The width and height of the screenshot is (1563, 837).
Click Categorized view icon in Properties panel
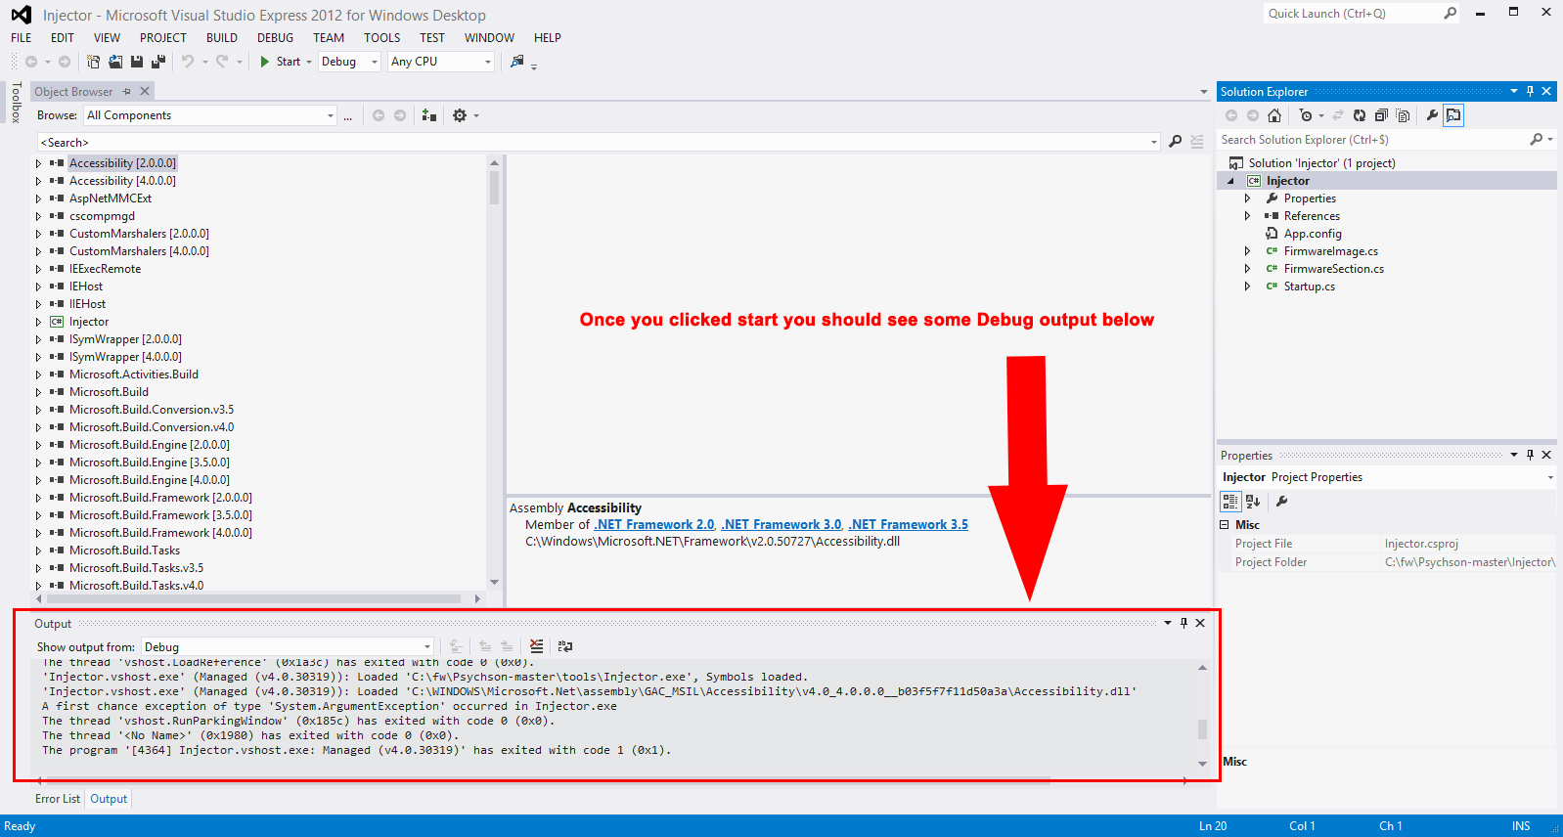click(x=1230, y=502)
